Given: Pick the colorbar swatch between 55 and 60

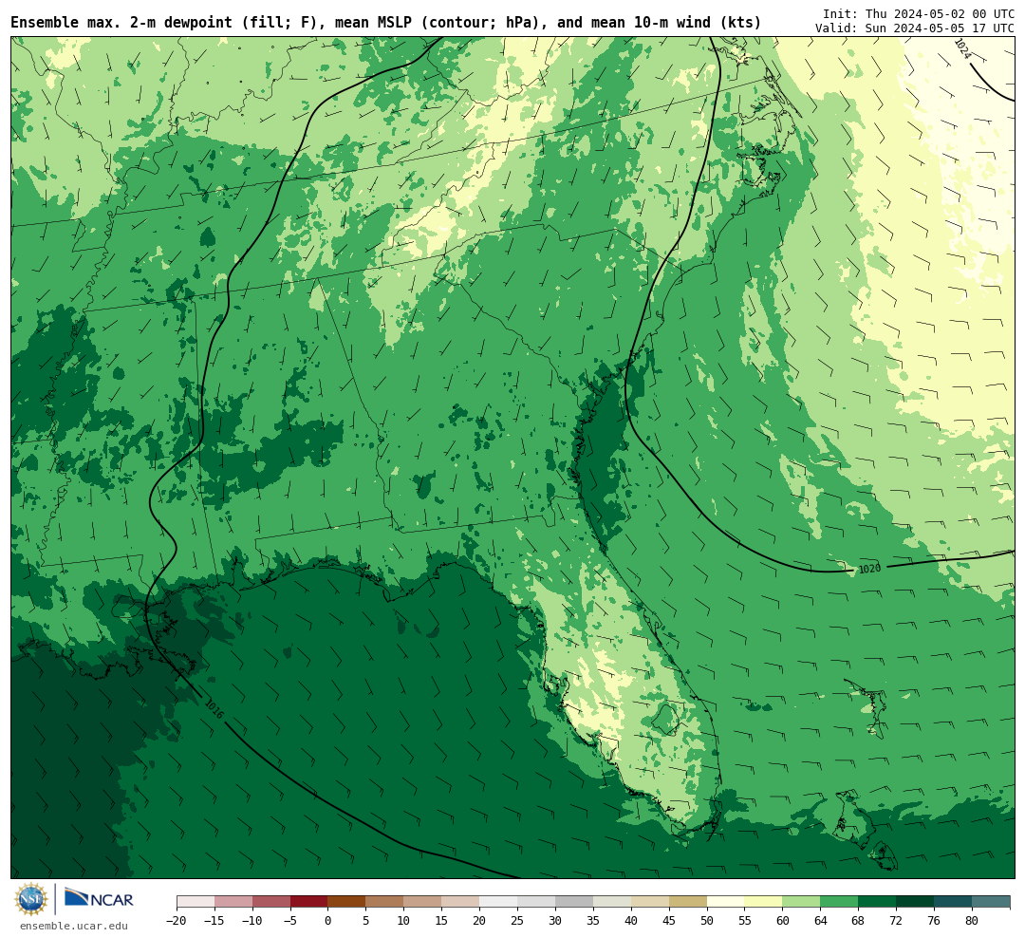Looking at the screenshot, I should 763,902.
